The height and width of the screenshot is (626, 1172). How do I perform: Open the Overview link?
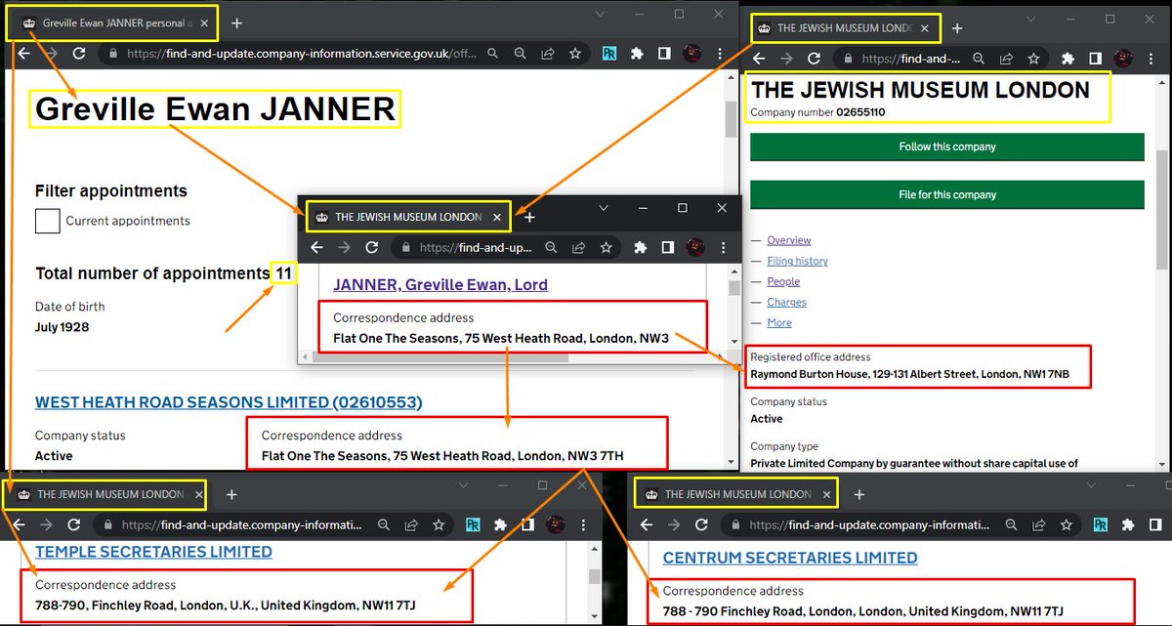point(789,240)
